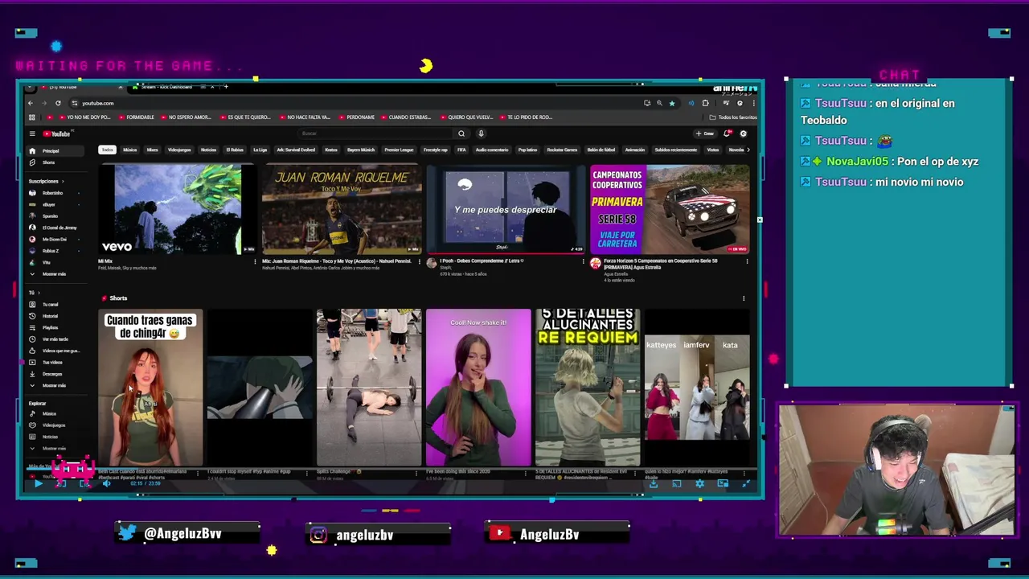Select the La Liga filter chip
This screenshot has height=579, width=1029.
tap(260, 150)
